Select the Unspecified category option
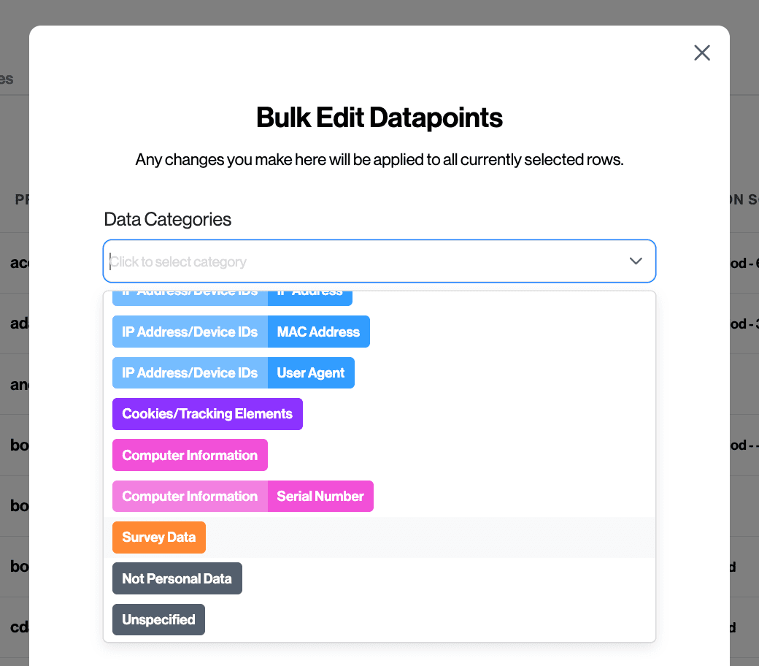759x666 pixels. tap(158, 619)
